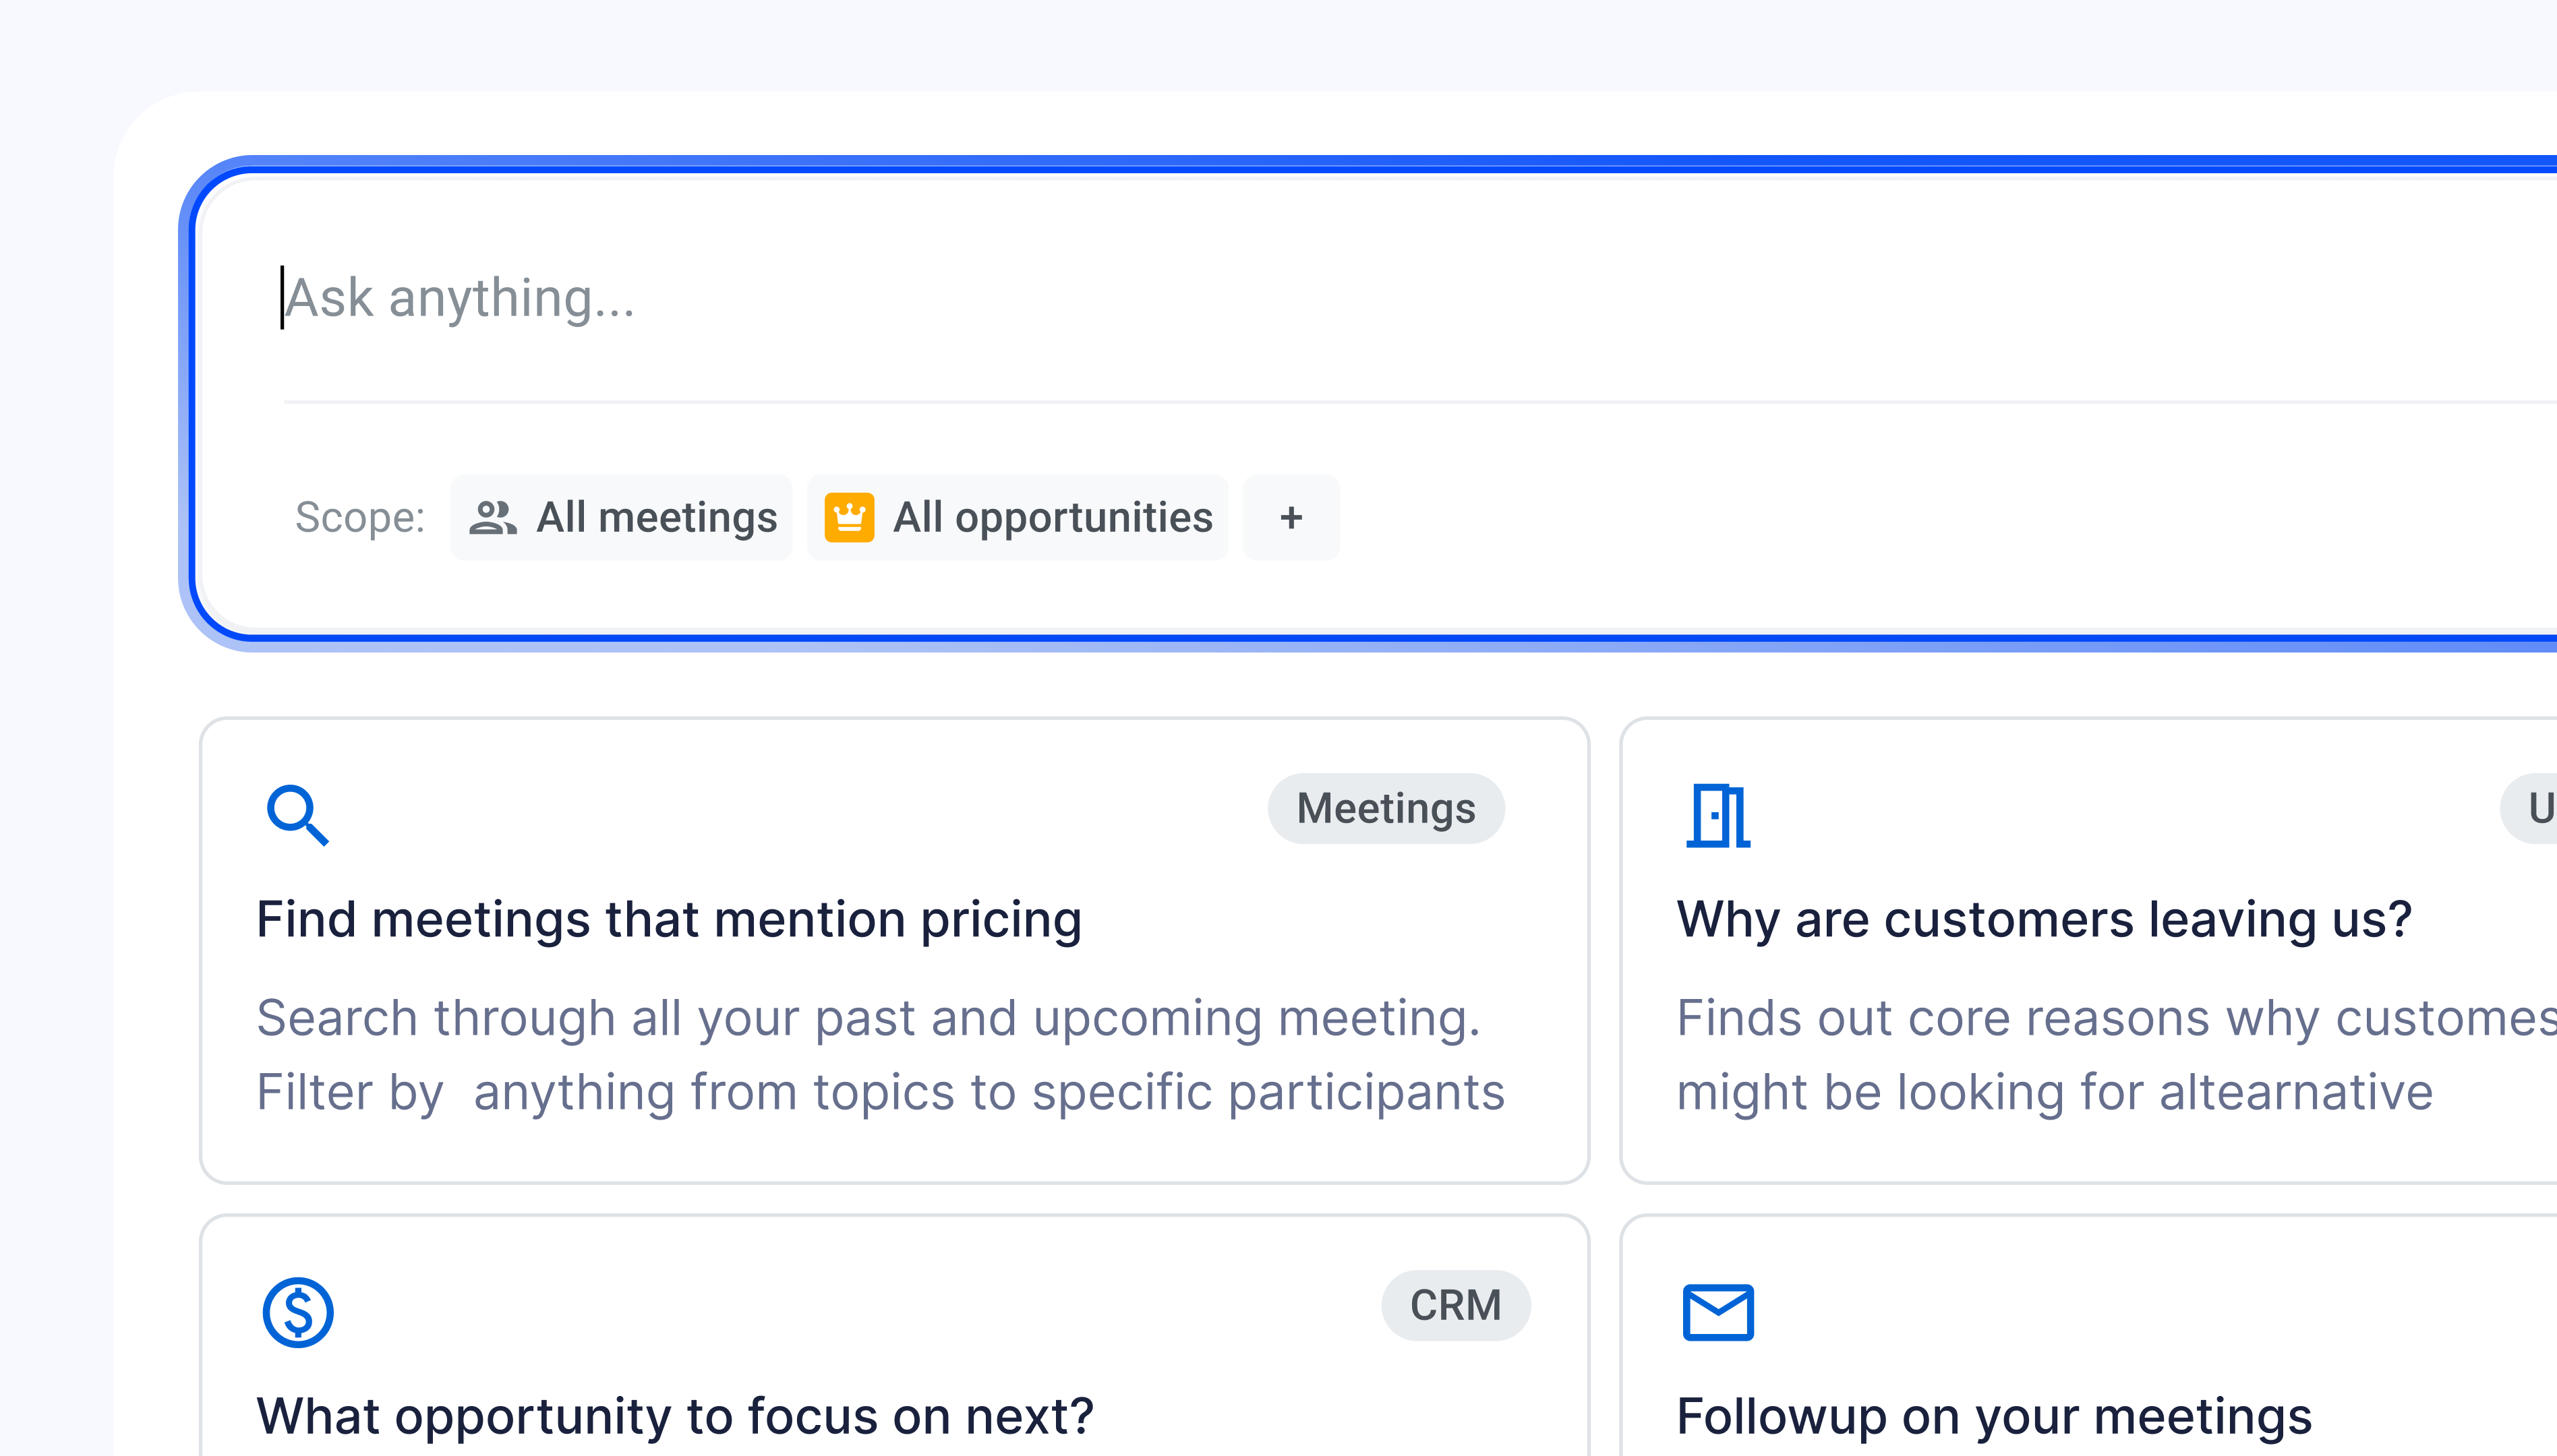Click the Search through all meetings description

[x=881, y=1055]
